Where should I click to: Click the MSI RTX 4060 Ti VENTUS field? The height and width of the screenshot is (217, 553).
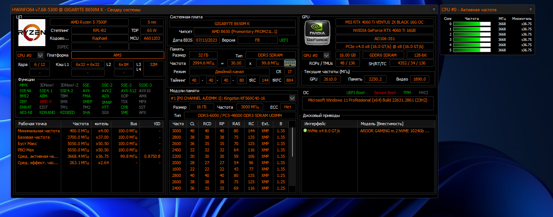(385, 22)
